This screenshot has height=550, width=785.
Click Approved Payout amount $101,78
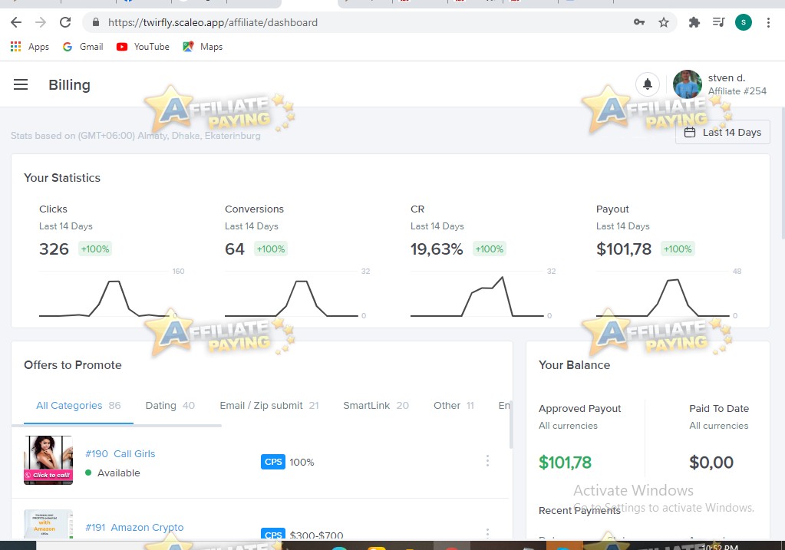pyautogui.click(x=565, y=462)
